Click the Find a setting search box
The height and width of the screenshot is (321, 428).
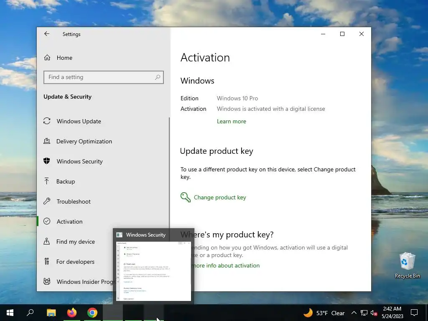[x=104, y=77]
